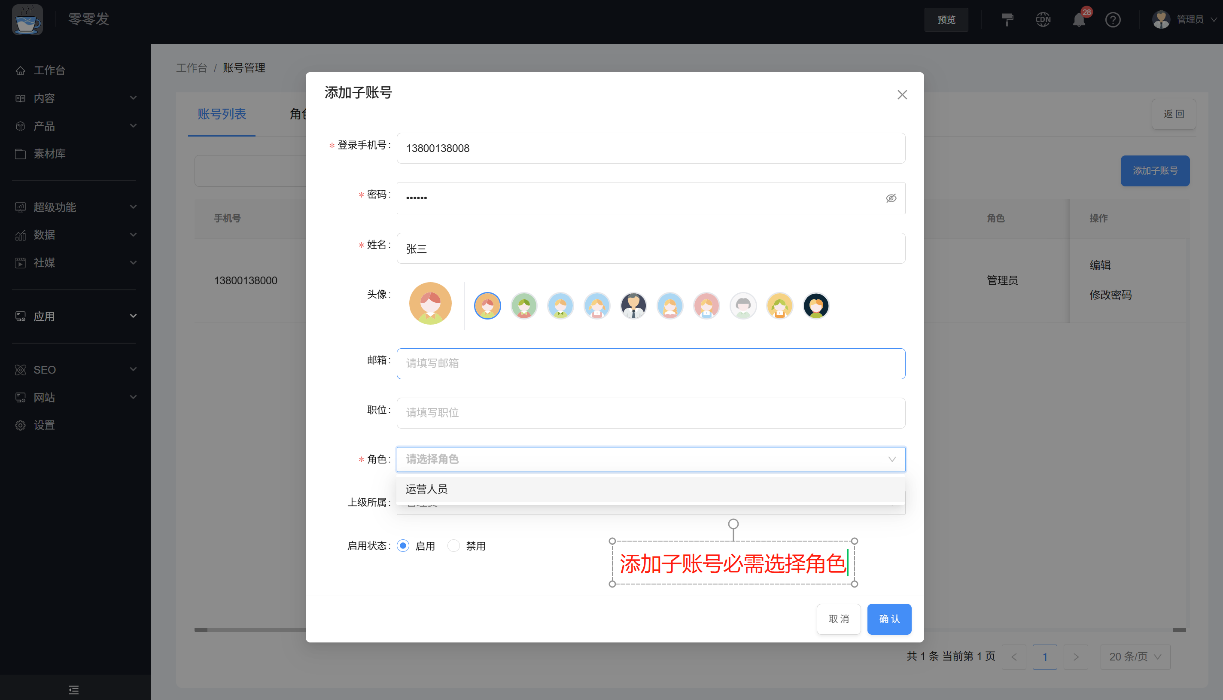Viewport: 1223px width, 700px height.
Task: Collapse the sidebar via the bottom-left icon
Action: [73, 689]
